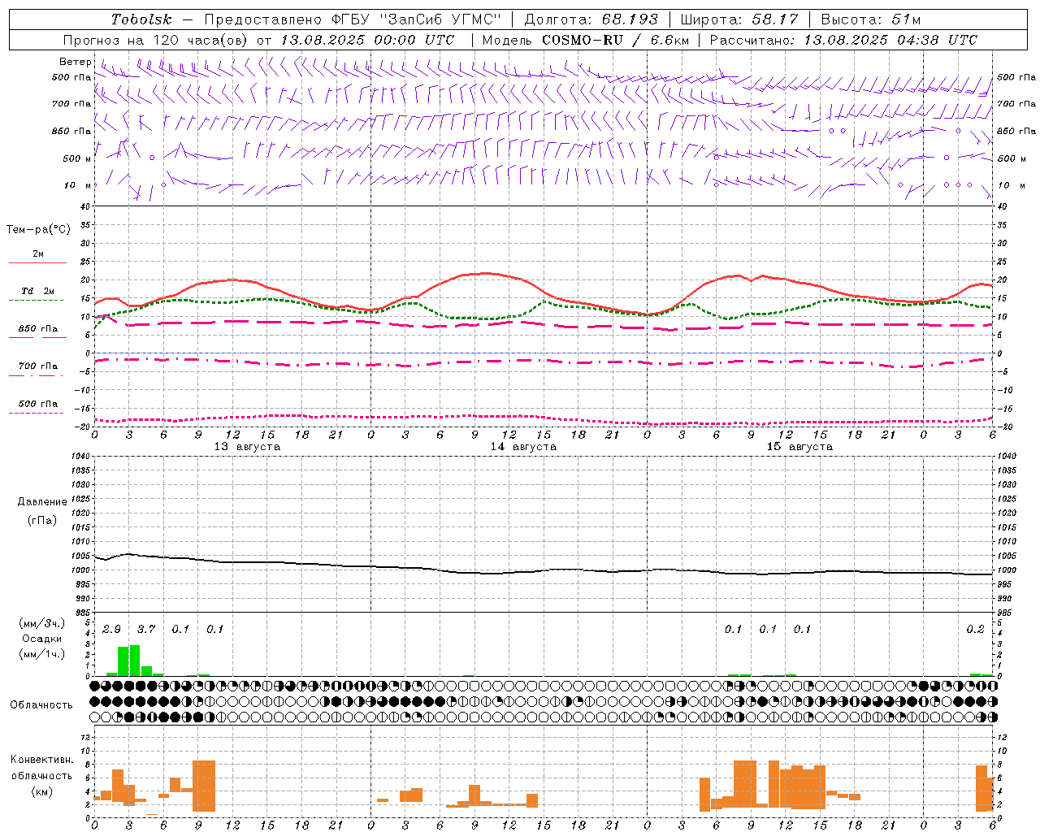Click the solid line sample under "2м" legend
The height and width of the screenshot is (832, 1040).
(x=37, y=263)
